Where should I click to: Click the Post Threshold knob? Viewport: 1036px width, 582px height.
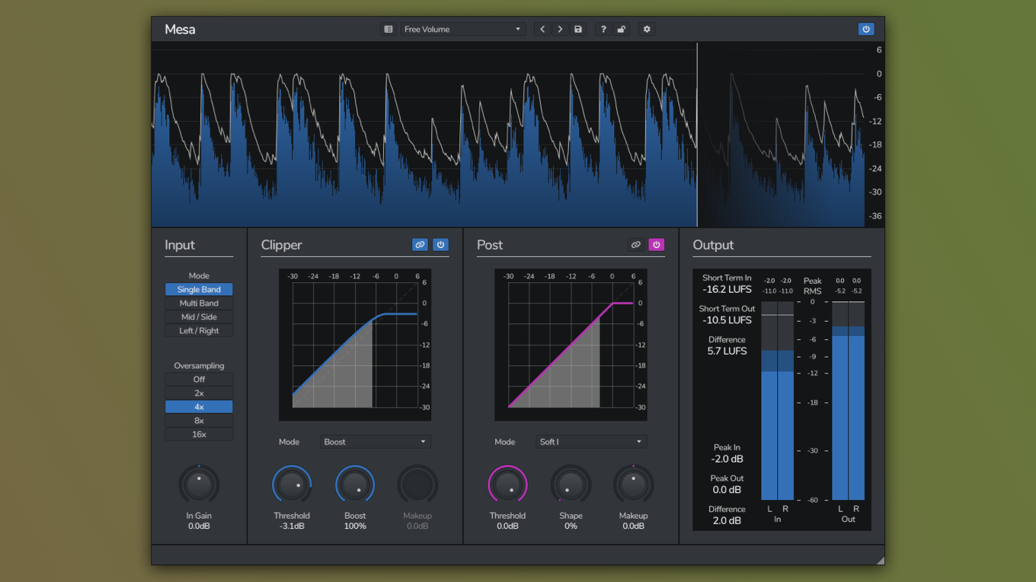coord(507,485)
